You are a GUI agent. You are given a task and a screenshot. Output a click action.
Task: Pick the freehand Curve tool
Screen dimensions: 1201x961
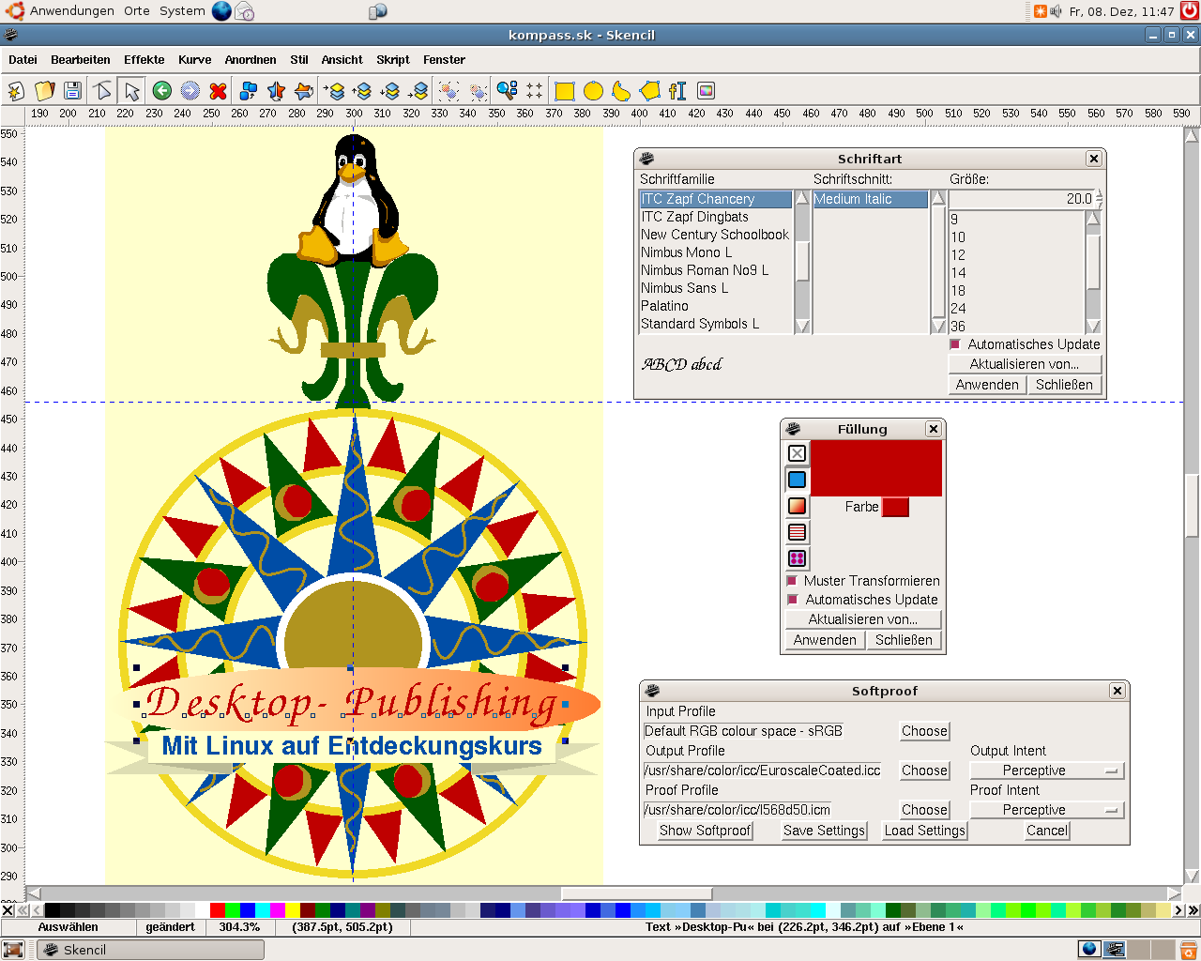621,90
